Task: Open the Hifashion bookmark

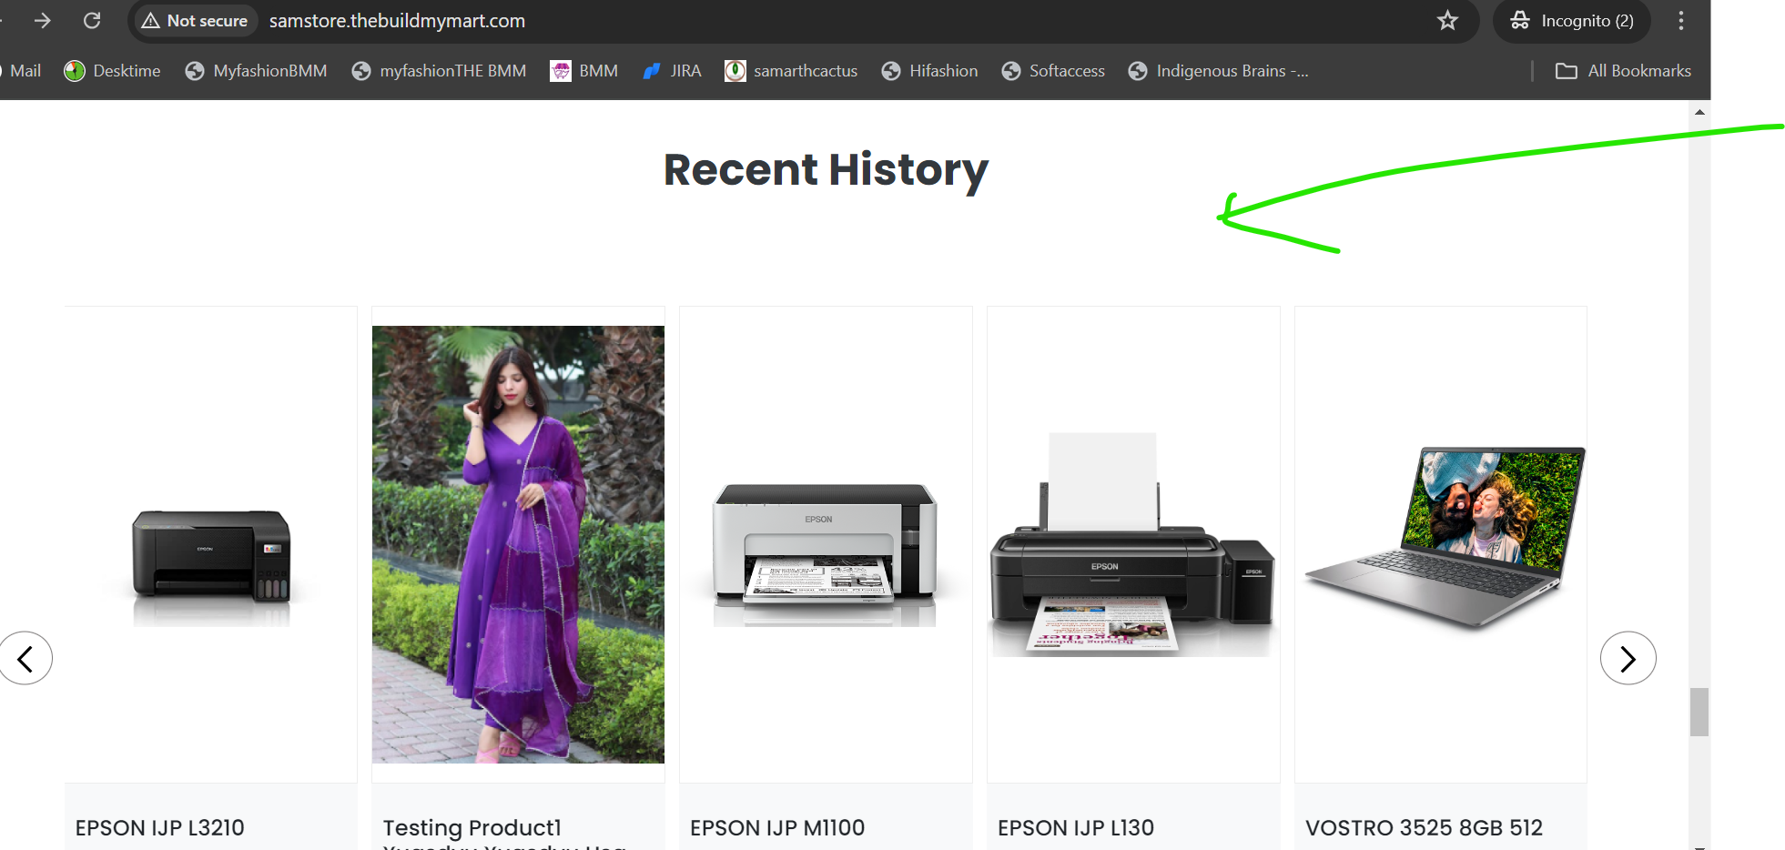Action: (929, 71)
